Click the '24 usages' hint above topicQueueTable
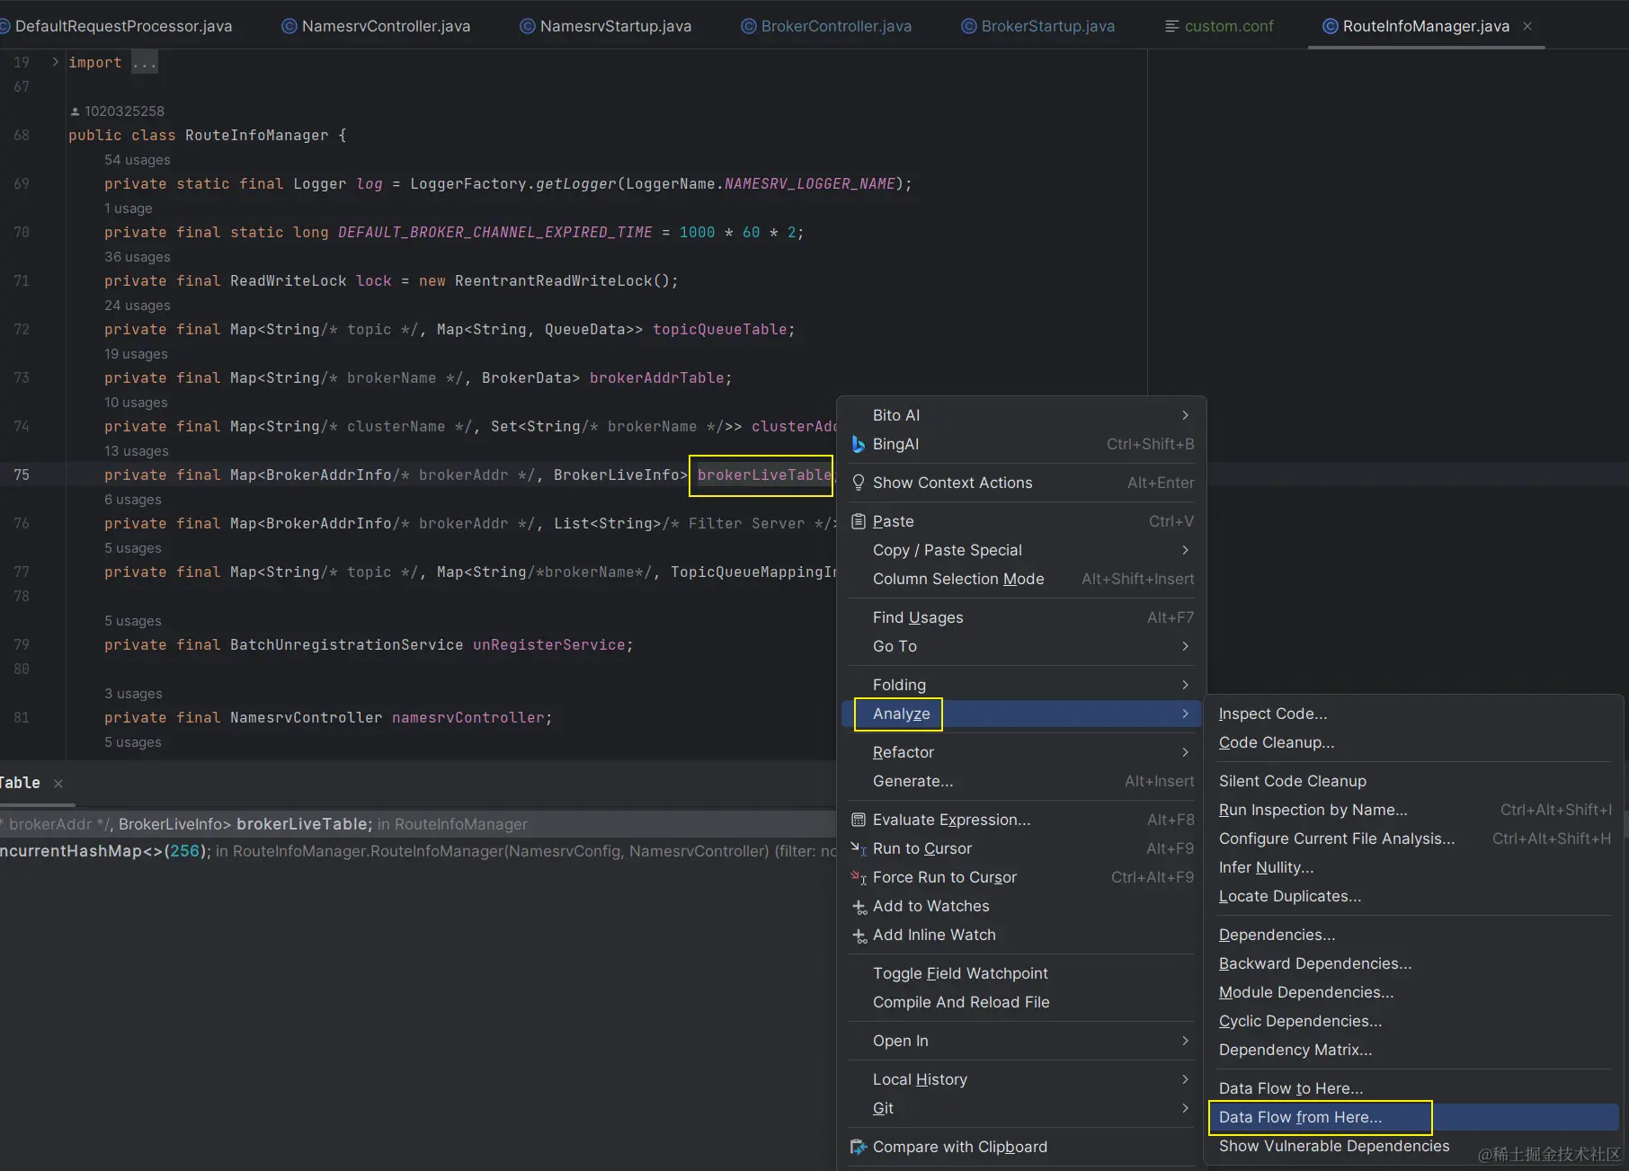The height and width of the screenshot is (1171, 1629). (x=137, y=306)
